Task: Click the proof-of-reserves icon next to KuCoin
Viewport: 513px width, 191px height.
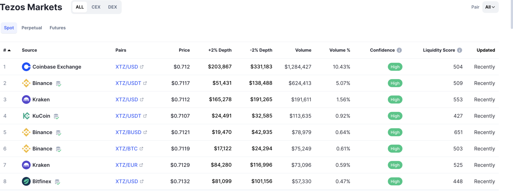Action: pyautogui.click(x=56, y=116)
